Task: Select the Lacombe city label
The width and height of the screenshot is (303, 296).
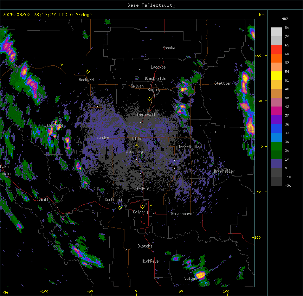Action: coord(158,67)
